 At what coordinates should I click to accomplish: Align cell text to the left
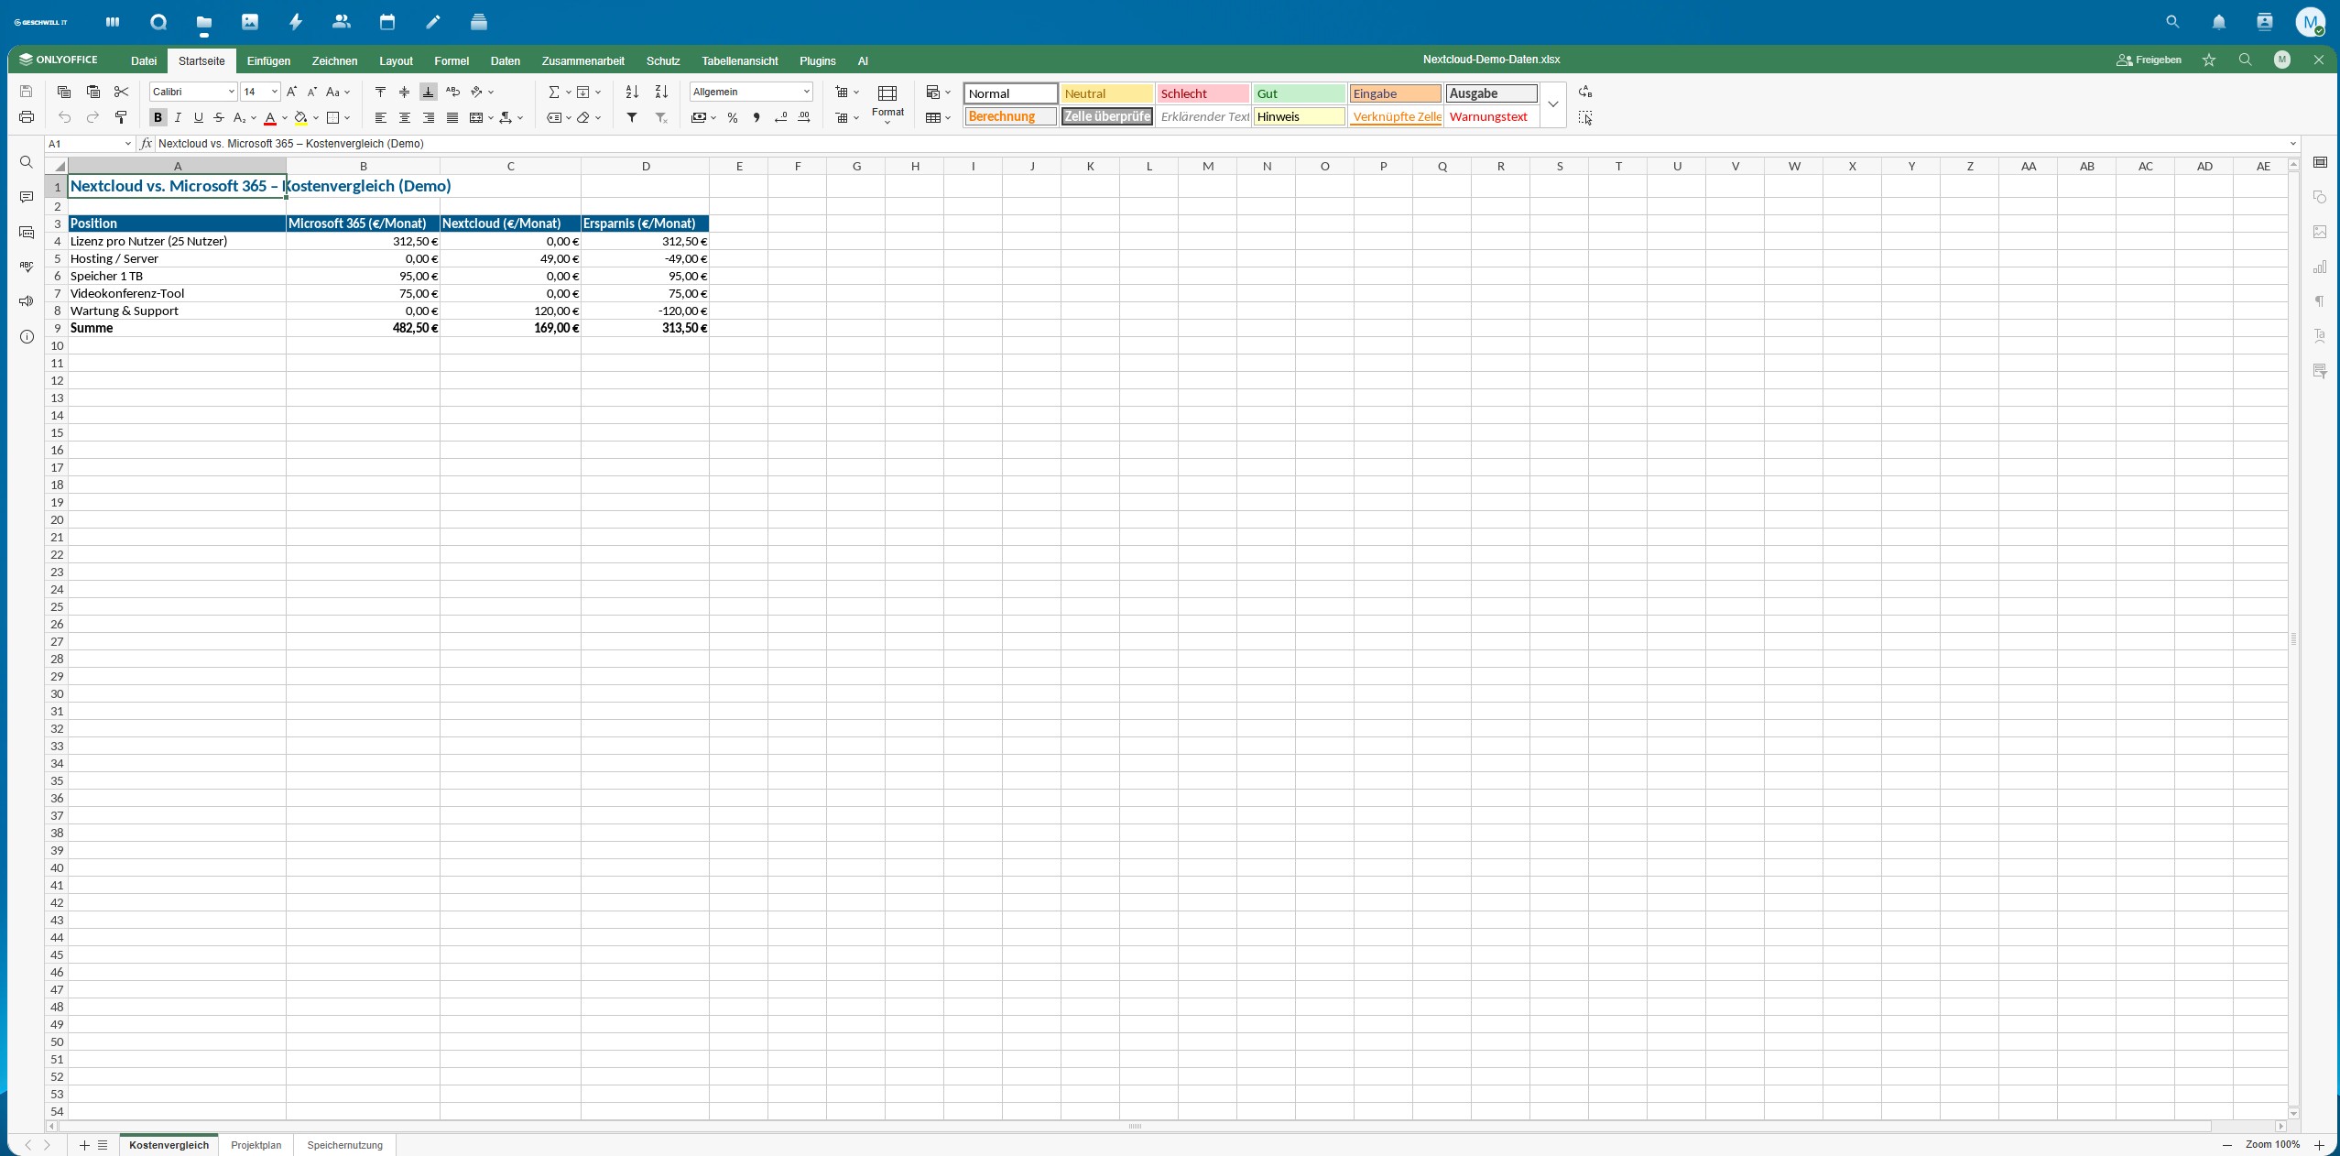coord(381,117)
